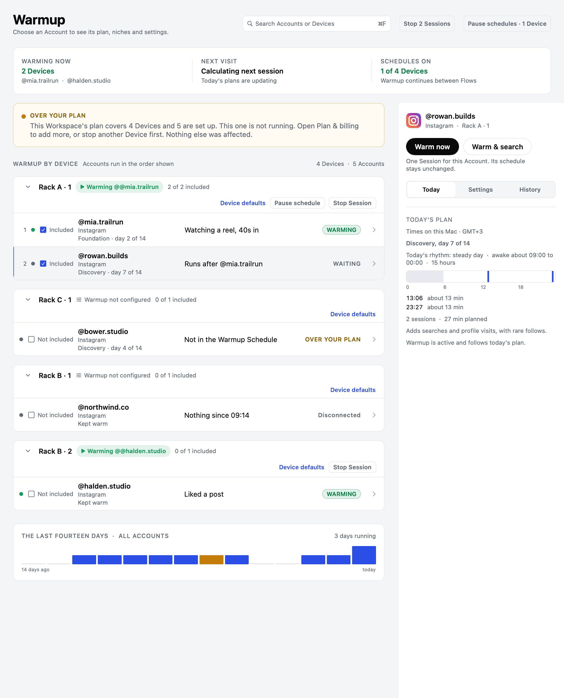Screen dimensions: 564x698
Task: Click the WARMING badge for @halden.studio
Action: tap(341, 494)
